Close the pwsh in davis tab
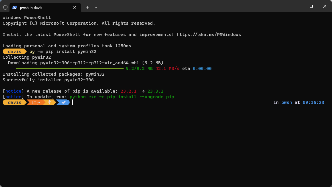The width and height of the screenshot is (332, 187). (x=74, y=7)
